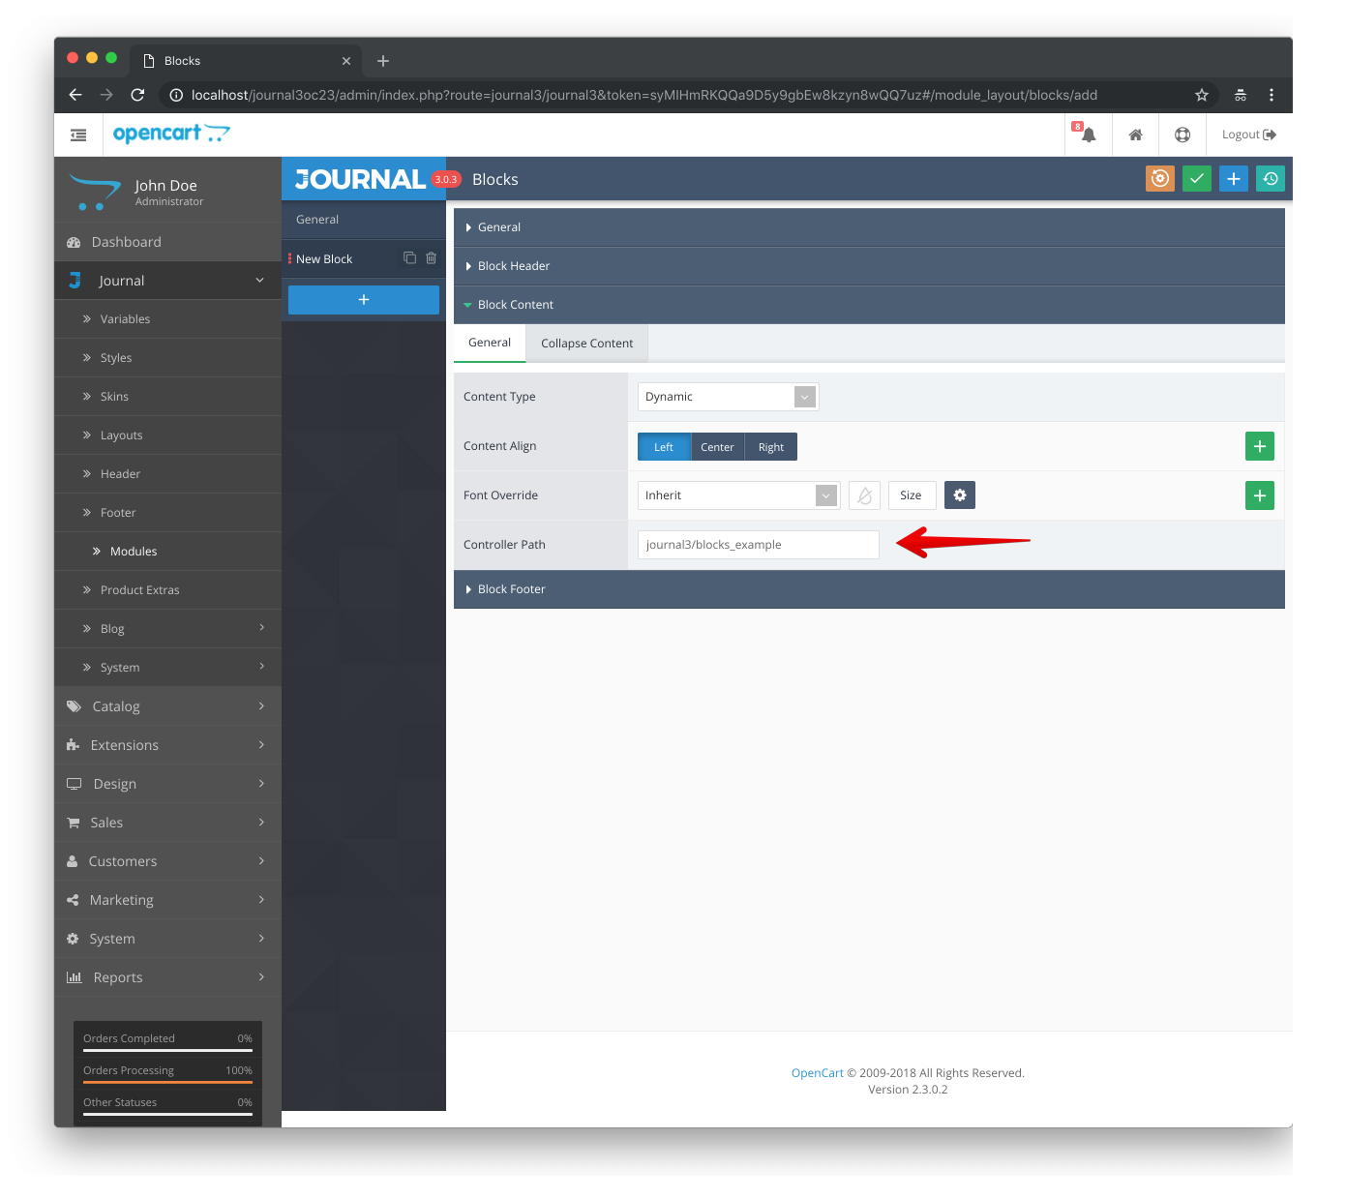Open Footer in Journal menu
The width and height of the screenshot is (1347, 1199).
coord(167,513)
